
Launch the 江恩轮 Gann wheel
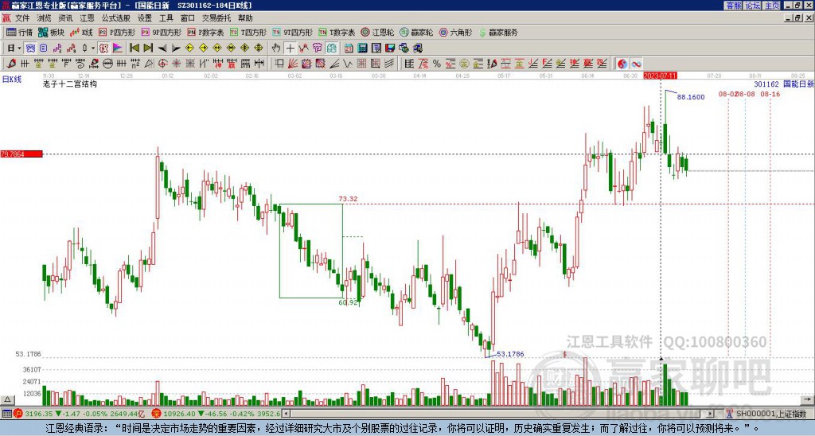378,32
